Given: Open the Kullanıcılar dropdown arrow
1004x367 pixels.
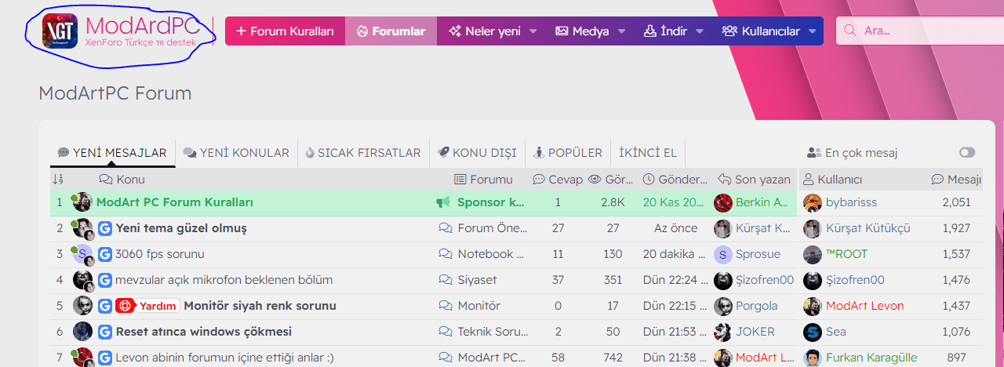Looking at the screenshot, I should pos(812,31).
